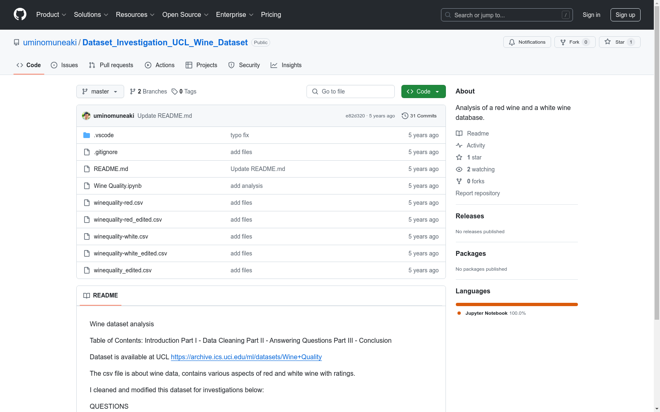Fork this repository
Screen dimensions: 660x412
coord(575,42)
